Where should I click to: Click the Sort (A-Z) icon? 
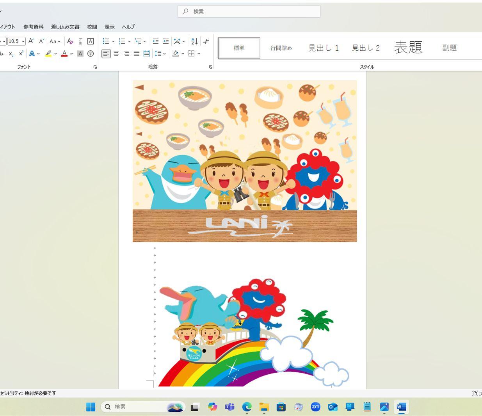click(x=194, y=41)
